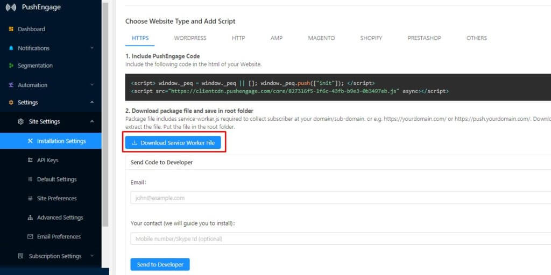
Task: Switch to the WORDPRESS tab
Action: click(x=190, y=38)
